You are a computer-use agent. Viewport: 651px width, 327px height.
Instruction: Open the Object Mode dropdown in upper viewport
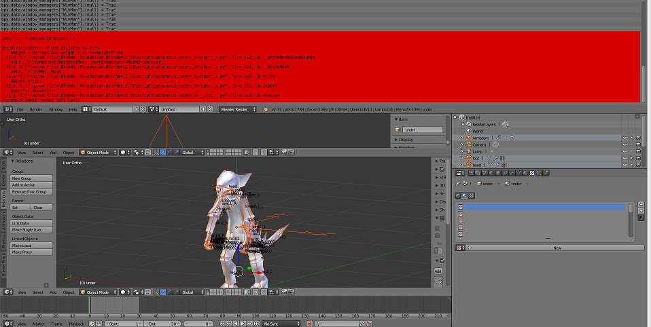coord(97,153)
